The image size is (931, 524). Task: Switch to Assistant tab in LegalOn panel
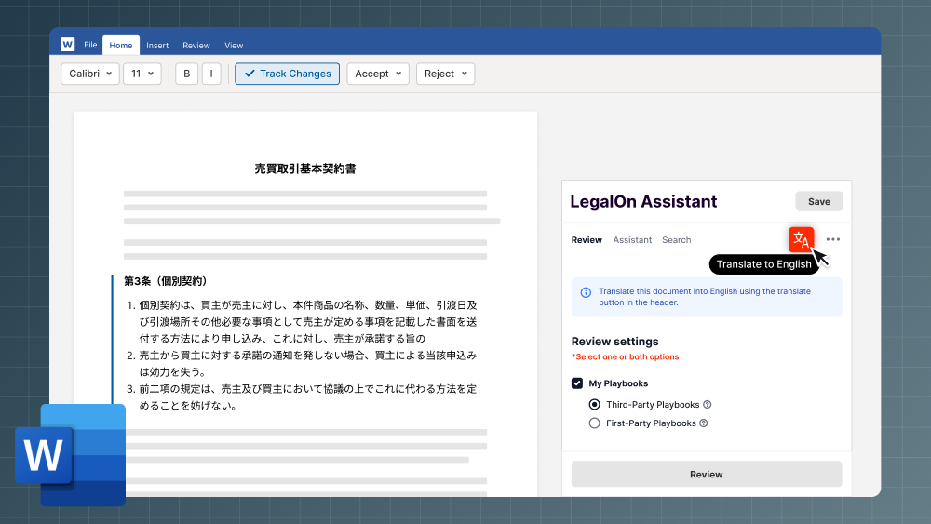632,240
